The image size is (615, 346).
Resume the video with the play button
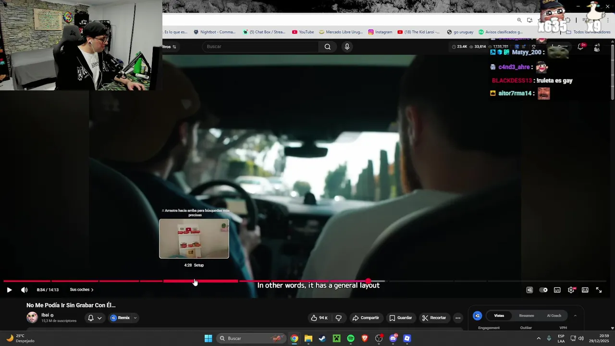coord(9,290)
